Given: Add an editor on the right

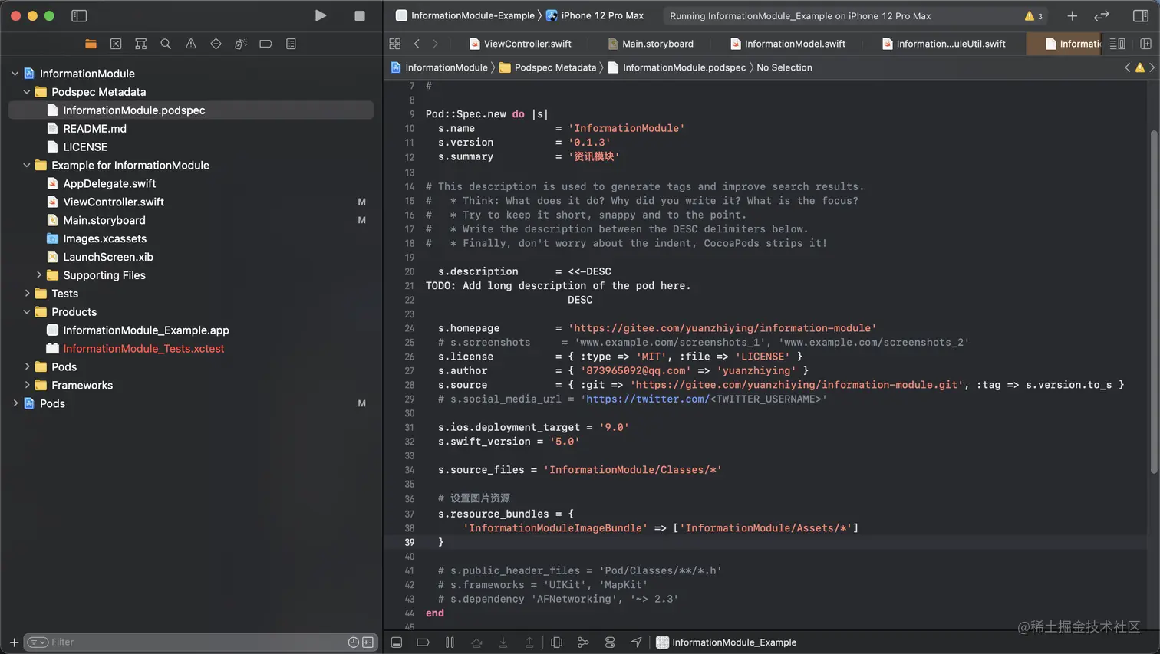Looking at the screenshot, I should tap(1145, 44).
